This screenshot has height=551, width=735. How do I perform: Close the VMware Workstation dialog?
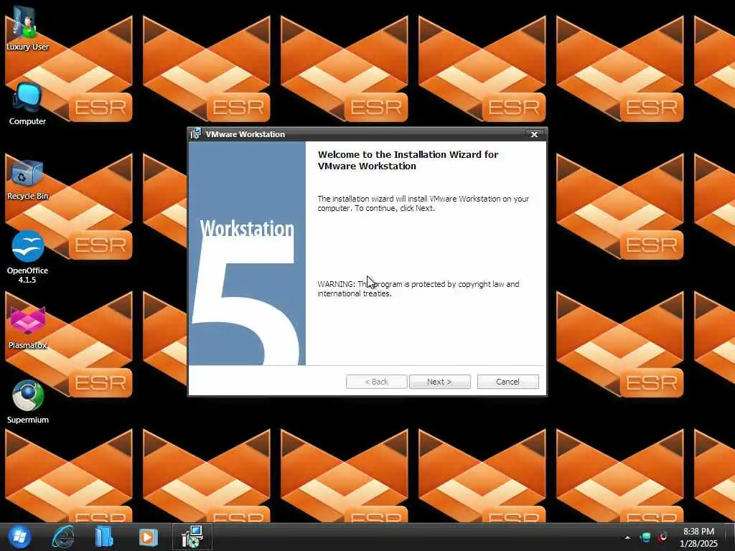click(x=534, y=134)
